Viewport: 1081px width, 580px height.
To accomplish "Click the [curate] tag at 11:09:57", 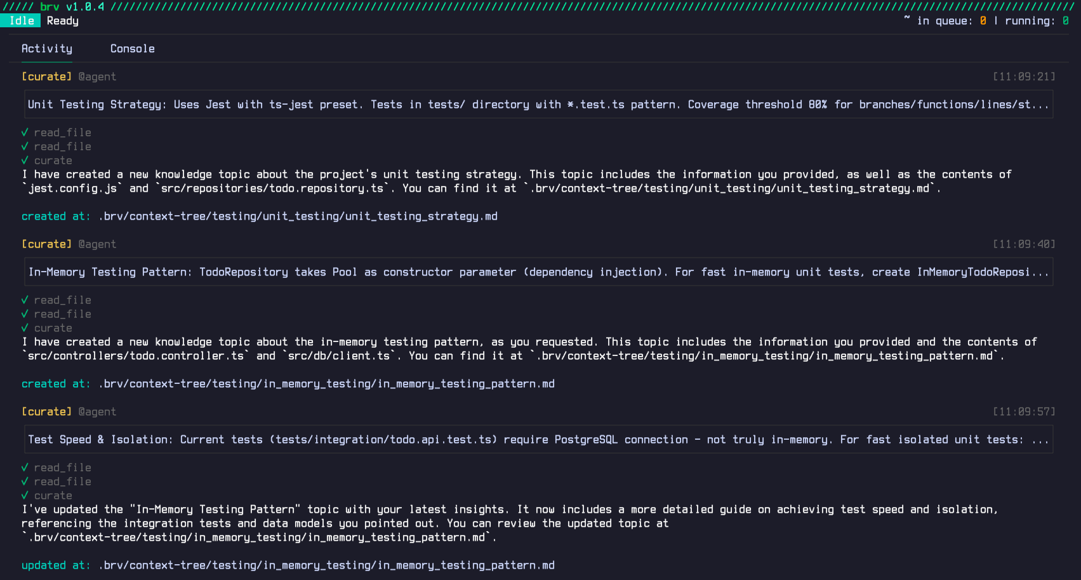I will 46,412.
